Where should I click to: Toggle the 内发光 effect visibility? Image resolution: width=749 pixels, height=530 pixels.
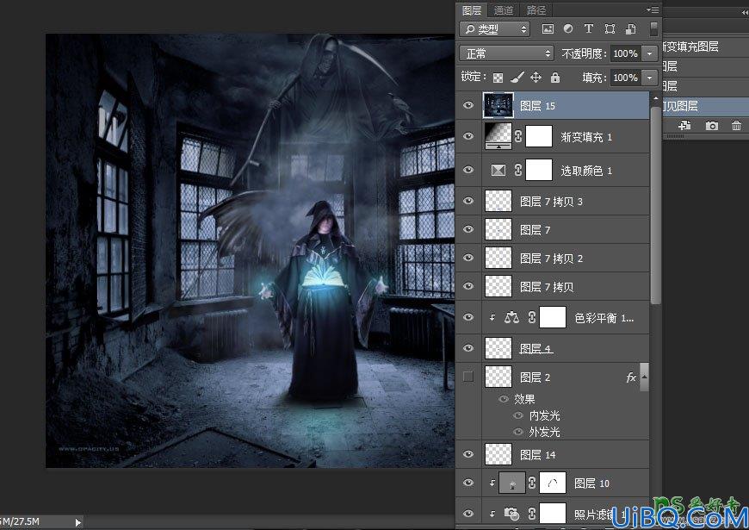click(518, 415)
